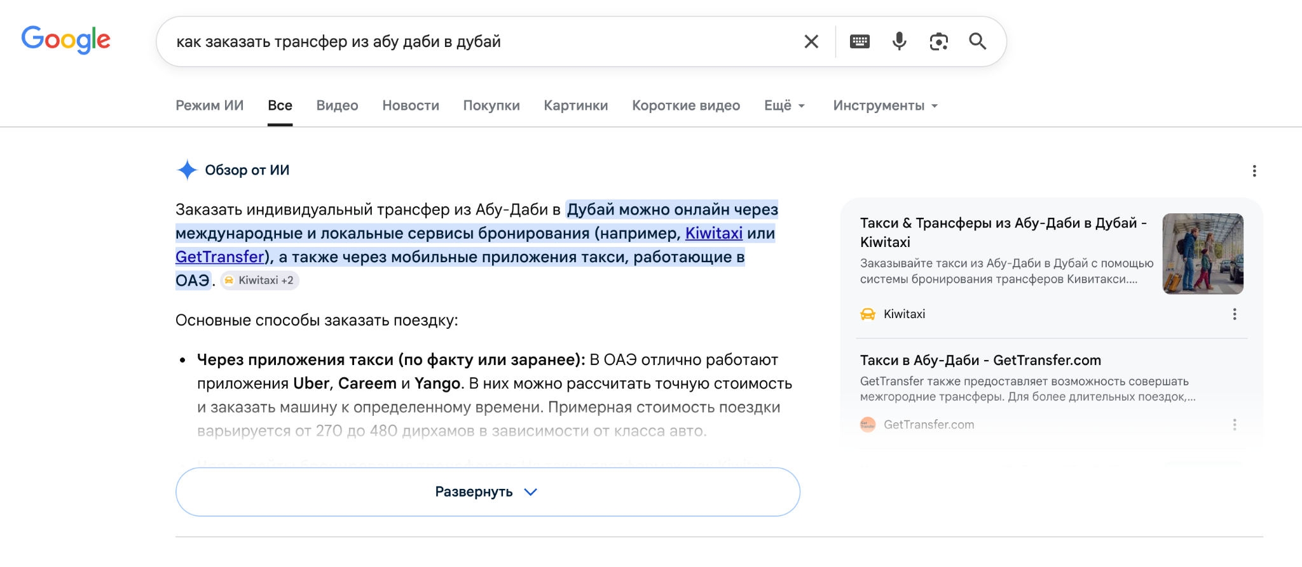Open the Kiwitaxi card travelers thumbnail
This screenshot has height=567, width=1302.
click(1203, 254)
